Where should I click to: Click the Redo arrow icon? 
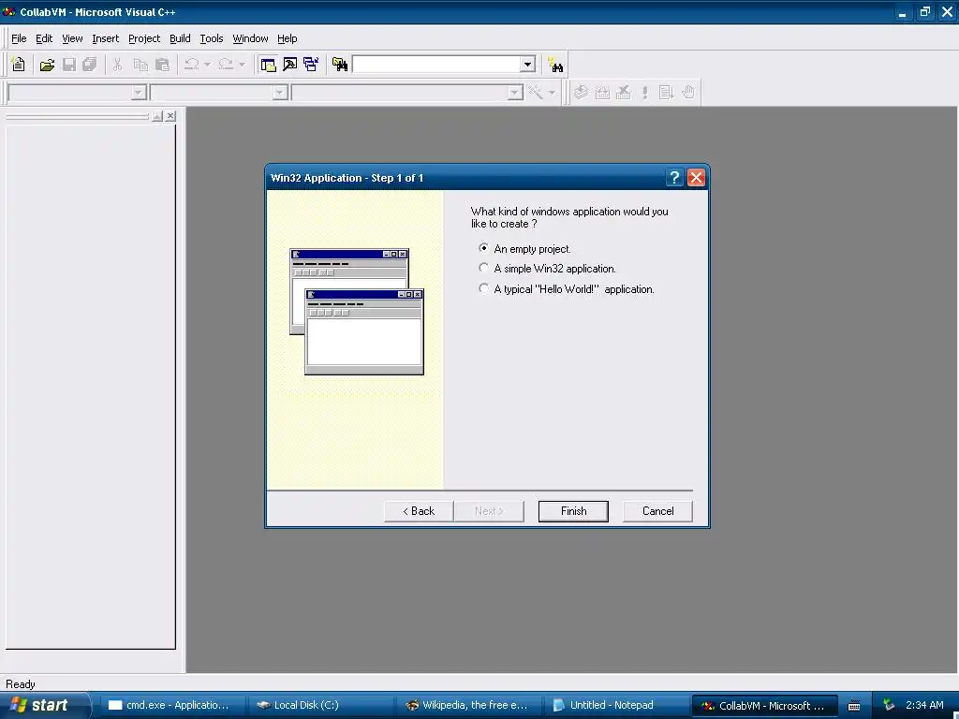tap(227, 65)
